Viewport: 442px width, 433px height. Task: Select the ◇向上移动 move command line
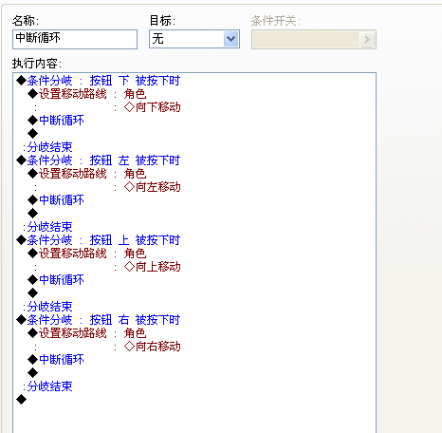pos(153,267)
